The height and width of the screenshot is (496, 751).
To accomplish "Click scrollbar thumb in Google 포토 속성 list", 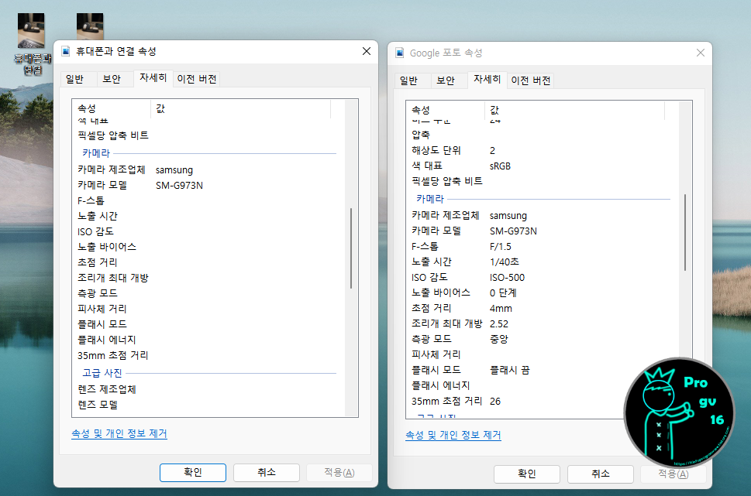I will [x=685, y=232].
